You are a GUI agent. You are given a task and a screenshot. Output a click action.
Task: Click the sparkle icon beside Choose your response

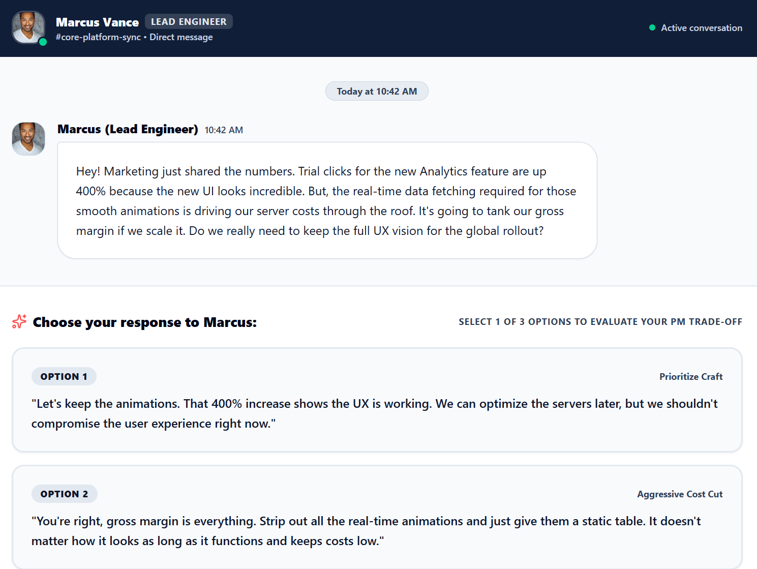pos(19,321)
